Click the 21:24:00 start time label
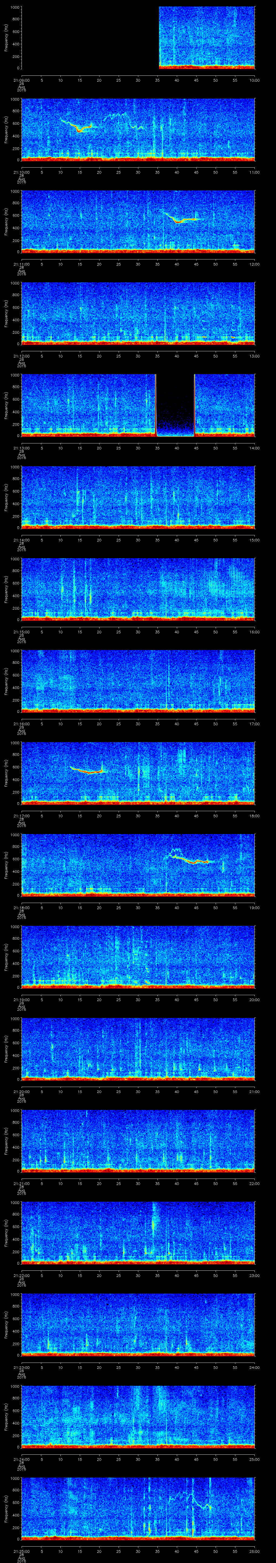 (x=21, y=1459)
